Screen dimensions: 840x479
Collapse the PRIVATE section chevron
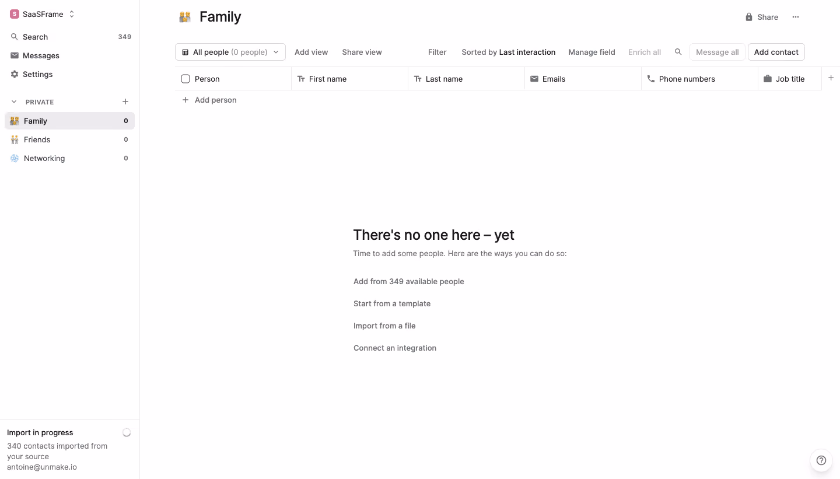point(14,102)
